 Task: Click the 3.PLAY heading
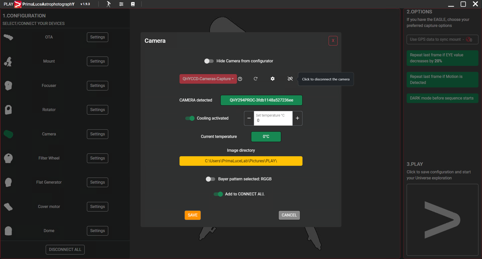pyautogui.click(x=415, y=164)
